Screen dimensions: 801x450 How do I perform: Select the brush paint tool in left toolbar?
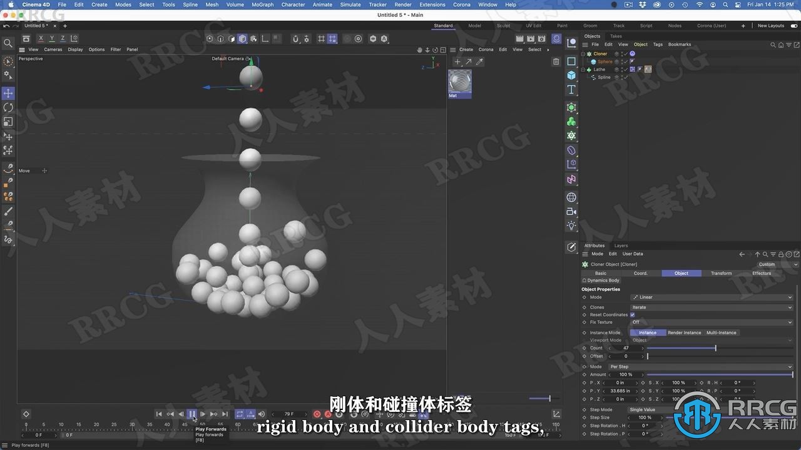tap(8, 211)
